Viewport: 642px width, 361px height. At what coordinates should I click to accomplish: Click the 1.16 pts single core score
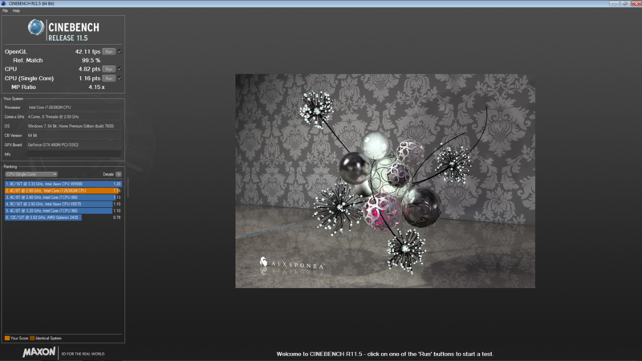[x=90, y=78]
